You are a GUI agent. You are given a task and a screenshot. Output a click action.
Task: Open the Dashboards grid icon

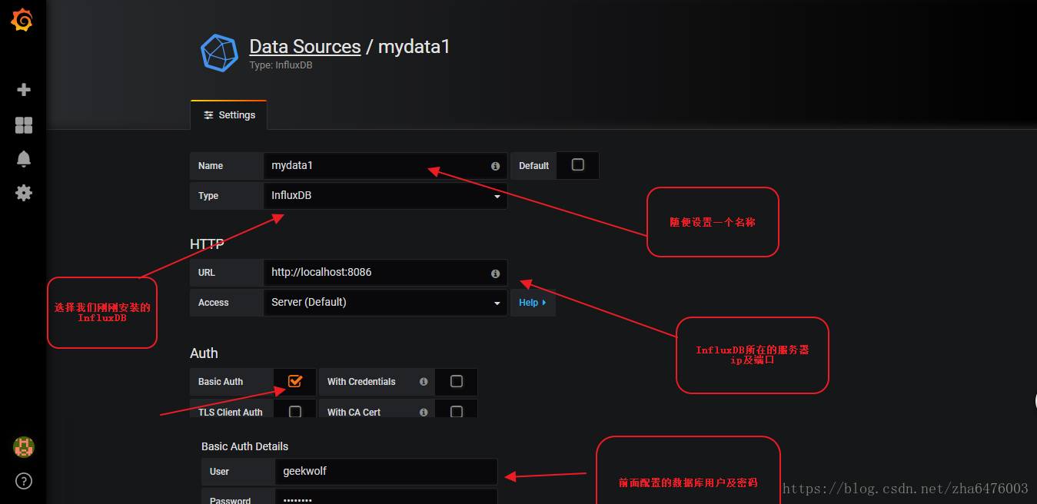pyautogui.click(x=24, y=125)
